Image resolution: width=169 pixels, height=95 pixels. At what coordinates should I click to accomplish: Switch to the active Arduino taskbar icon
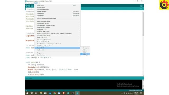pos(77,93)
